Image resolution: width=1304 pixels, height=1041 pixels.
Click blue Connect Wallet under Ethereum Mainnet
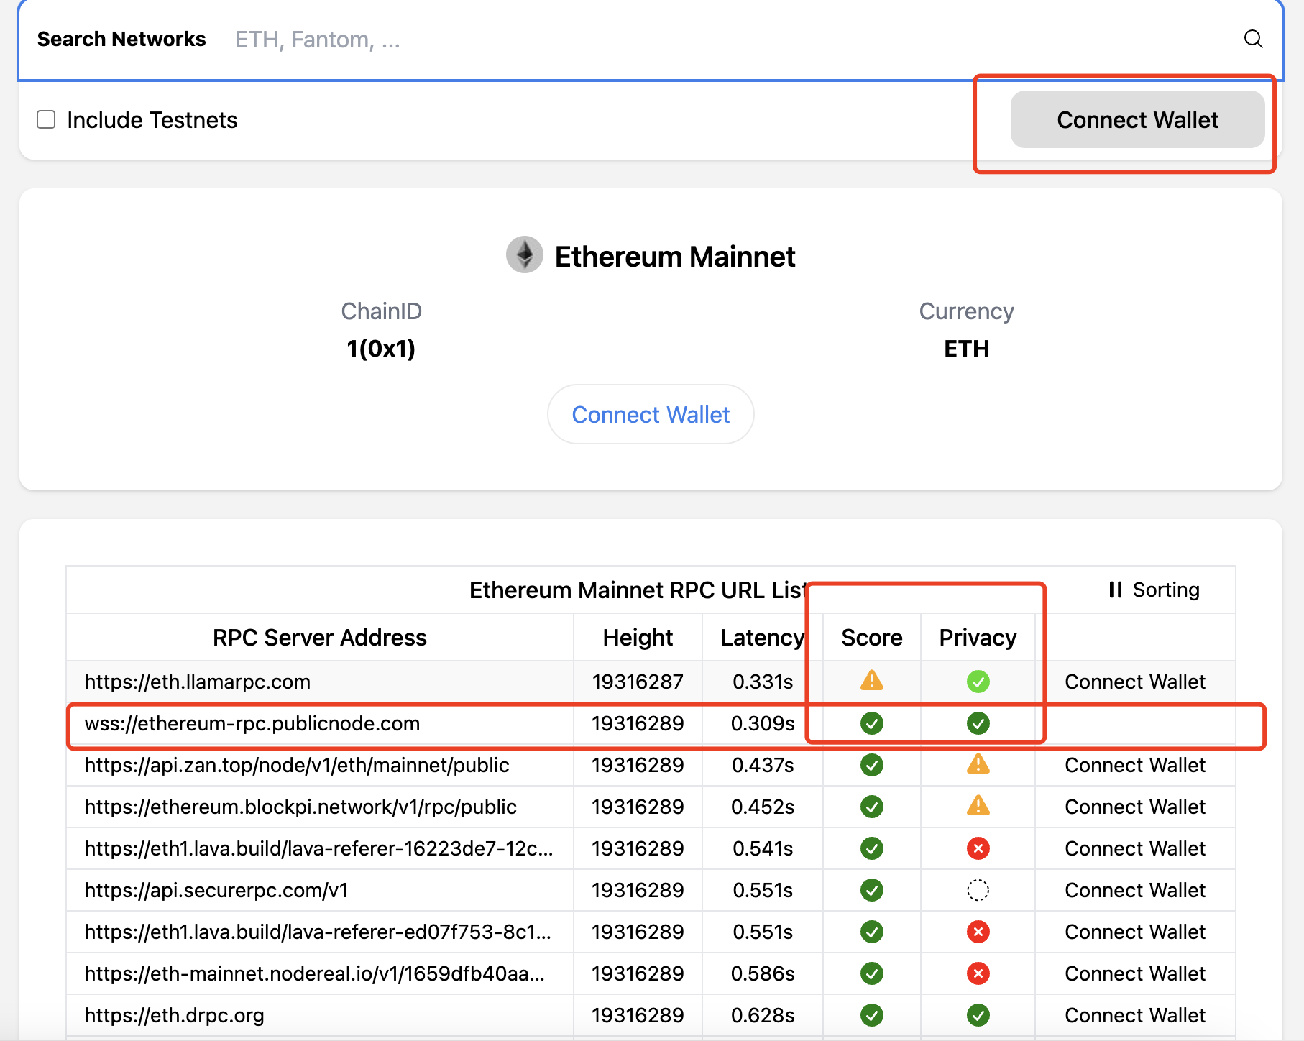651,414
